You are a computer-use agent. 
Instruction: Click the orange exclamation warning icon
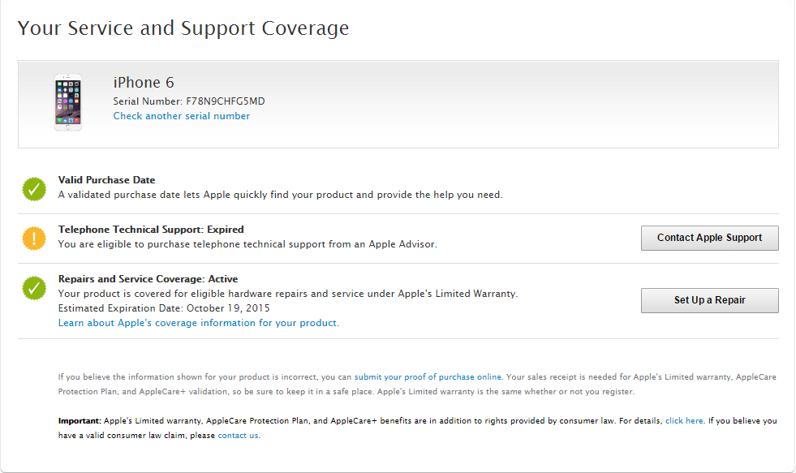pos(34,238)
